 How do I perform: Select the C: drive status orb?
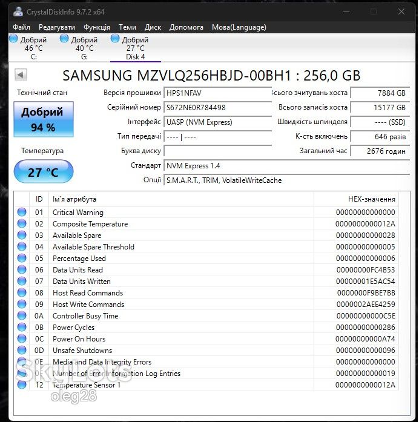click(13, 39)
